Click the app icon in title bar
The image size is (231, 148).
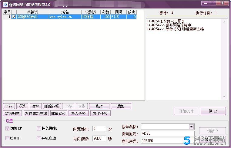tap(5, 5)
